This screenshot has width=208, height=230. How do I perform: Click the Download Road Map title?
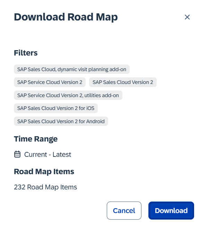click(x=66, y=17)
